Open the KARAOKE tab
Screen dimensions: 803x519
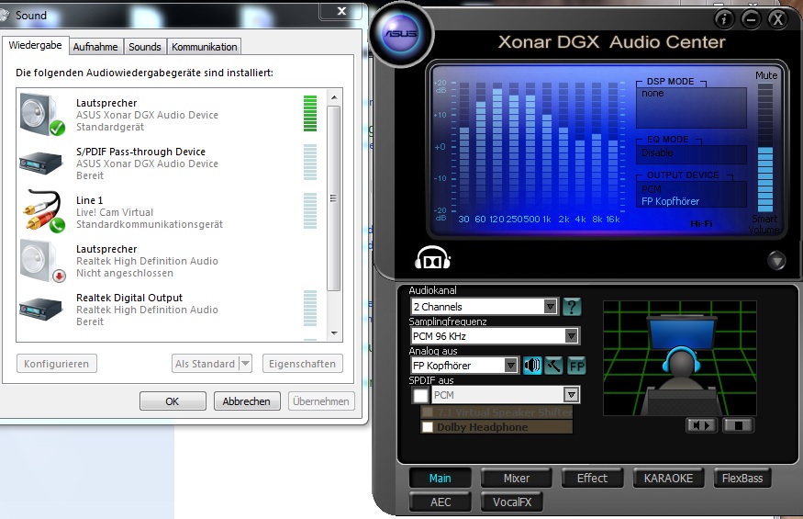point(668,478)
